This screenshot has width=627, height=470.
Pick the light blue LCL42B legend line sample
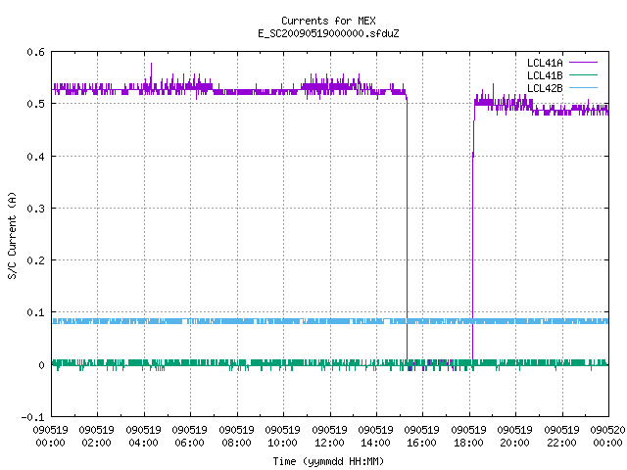583,88
